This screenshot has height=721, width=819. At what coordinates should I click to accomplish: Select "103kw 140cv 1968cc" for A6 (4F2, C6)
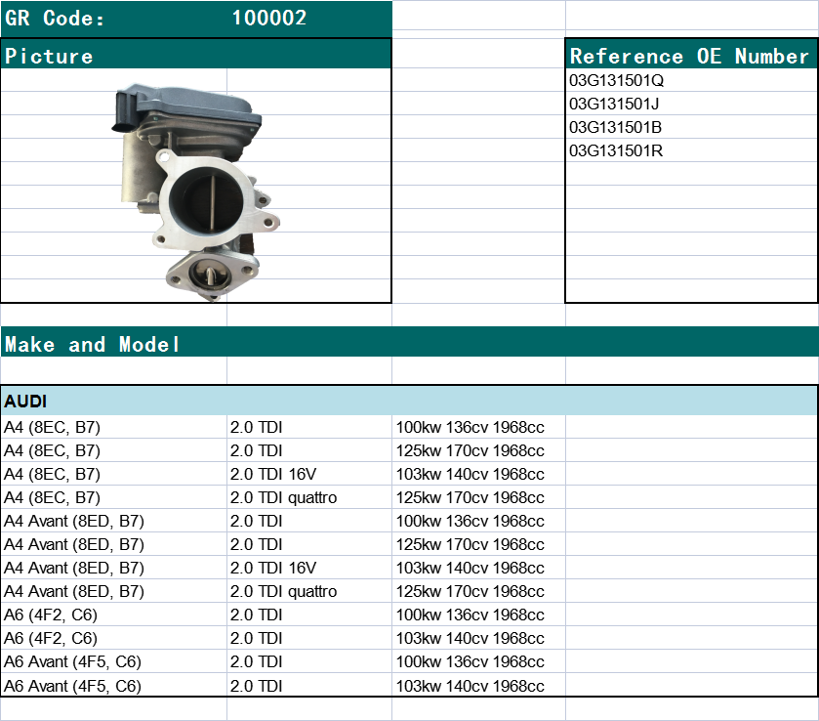click(x=471, y=638)
